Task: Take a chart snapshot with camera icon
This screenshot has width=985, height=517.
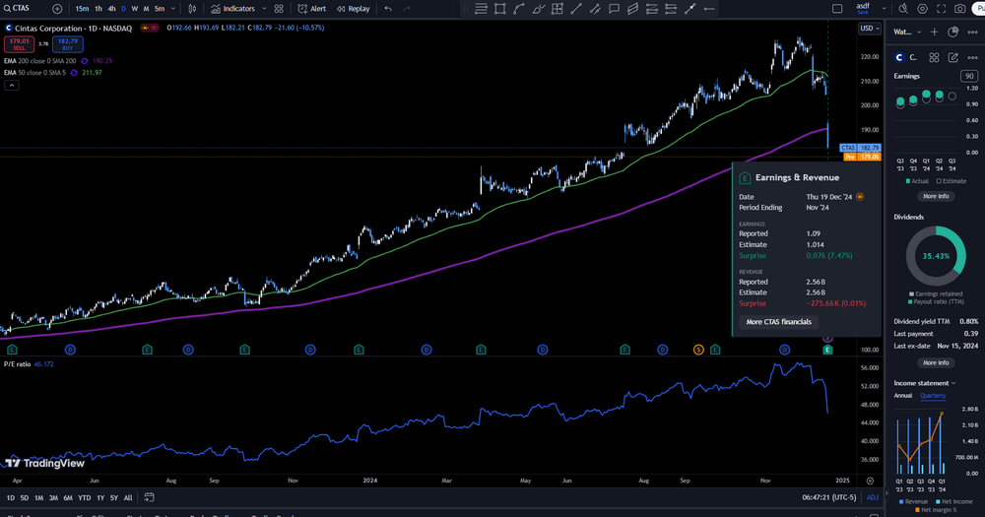Action: click(x=959, y=9)
